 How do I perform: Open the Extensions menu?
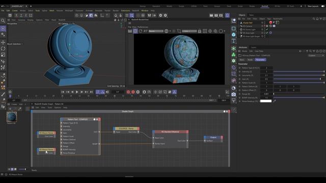tap(125, 11)
